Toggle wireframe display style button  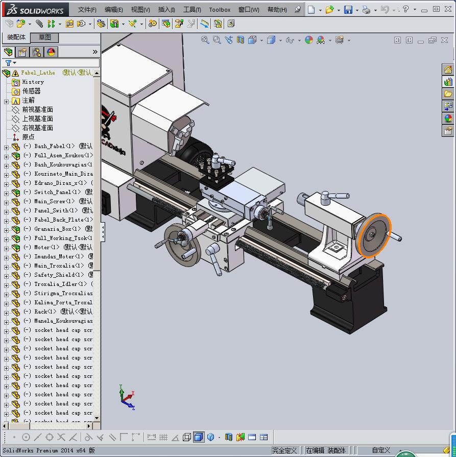[187, 437]
